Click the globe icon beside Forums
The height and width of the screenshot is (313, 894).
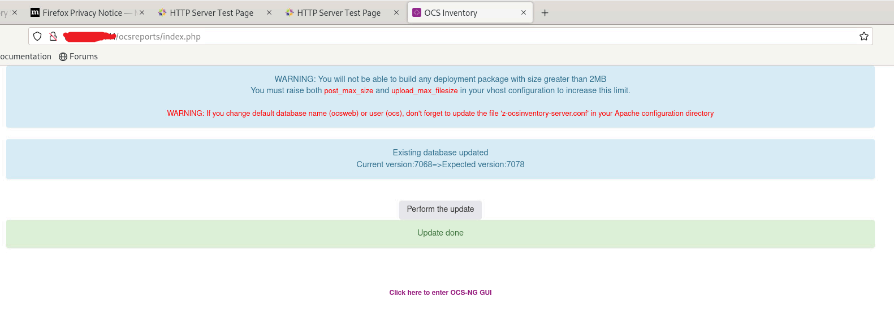(63, 56)
